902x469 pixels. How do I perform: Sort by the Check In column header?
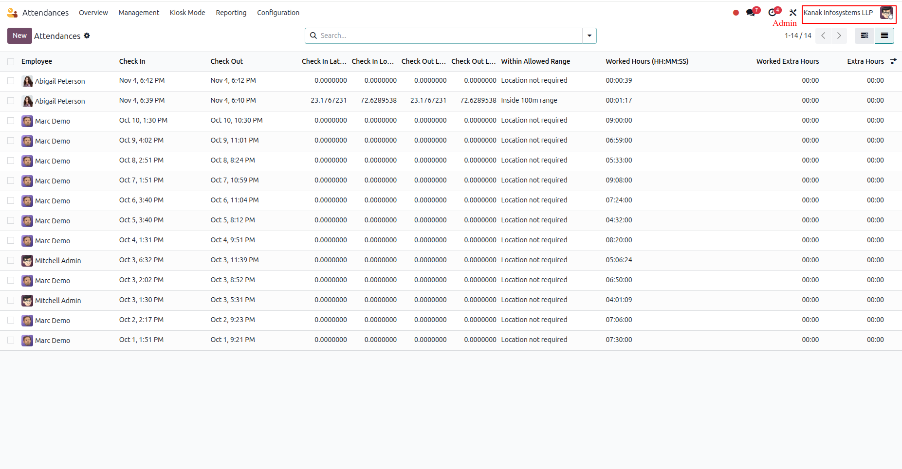[x=132, y=61]
